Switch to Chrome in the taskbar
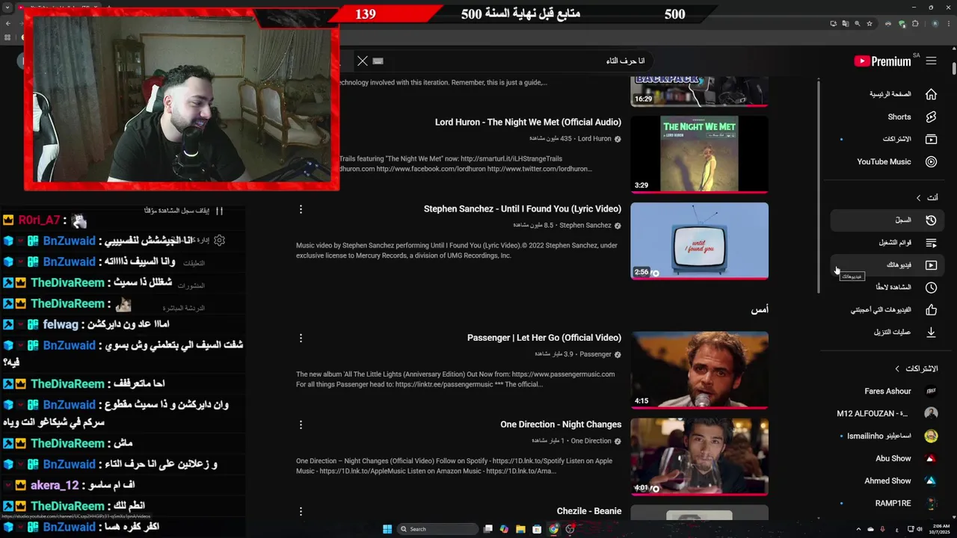957x538 pixels. 553,529
